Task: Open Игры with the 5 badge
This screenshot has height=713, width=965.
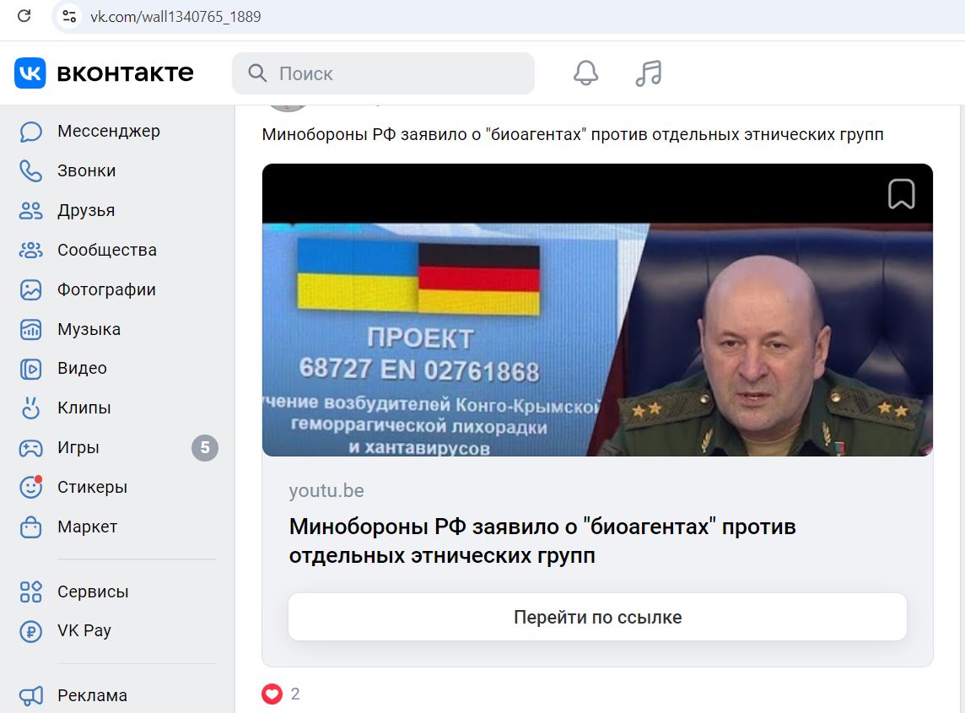Action: click(x=117, y=447)
